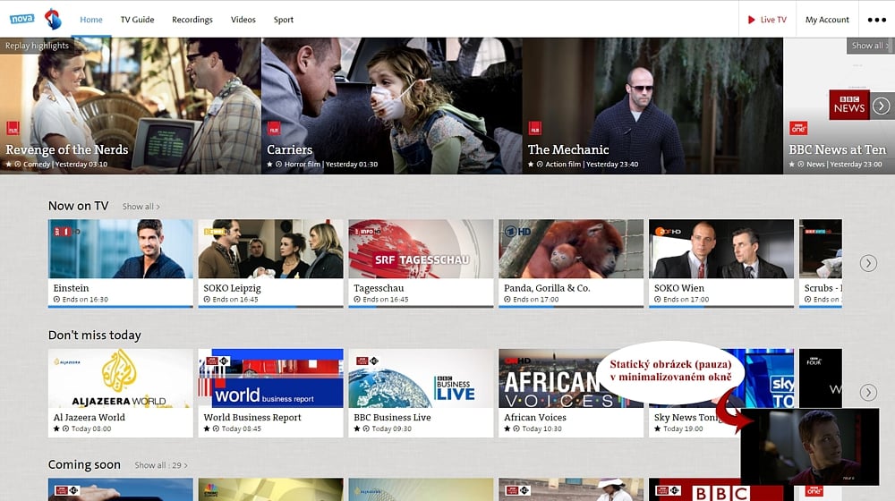Viewport: 895px width, 501px height.
Task: Click the Scrubs program card
Action: [x=820, y=264]
